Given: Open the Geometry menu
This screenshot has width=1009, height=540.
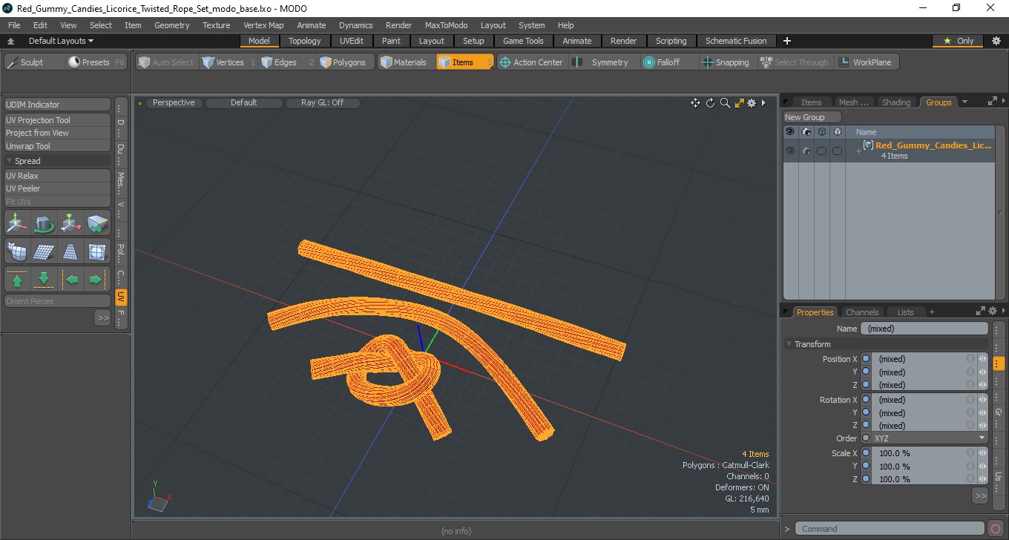Looking at the screenshot, I should [171, 25].
